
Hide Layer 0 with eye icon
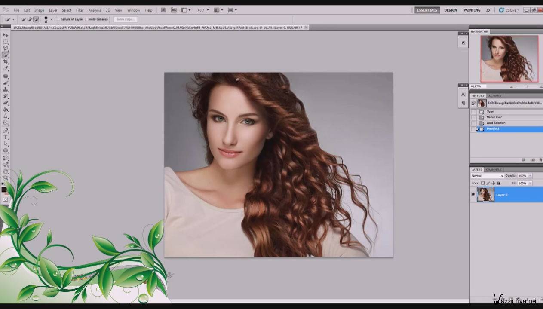(x=473, y=195)
